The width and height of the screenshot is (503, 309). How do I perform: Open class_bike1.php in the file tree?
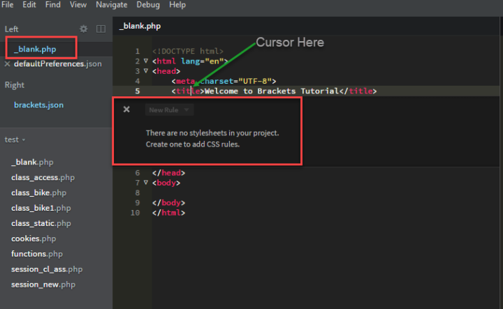tap(41, 208)
